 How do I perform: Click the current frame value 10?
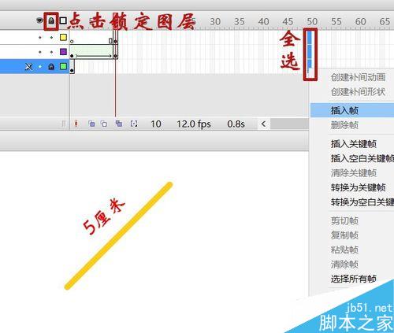pos(156,124)
